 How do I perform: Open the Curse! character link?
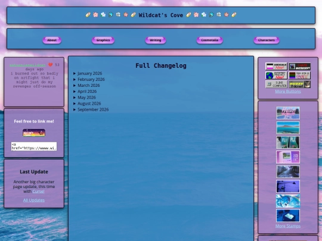click(38, 192)
